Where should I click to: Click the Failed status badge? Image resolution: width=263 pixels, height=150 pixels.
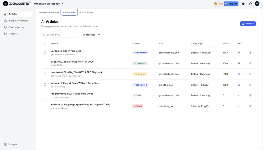coord(138,106)
